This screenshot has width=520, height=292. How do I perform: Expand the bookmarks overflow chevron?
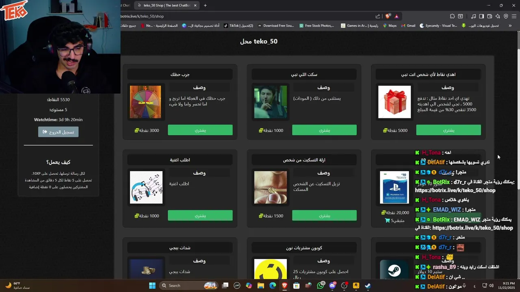coord(510,26)
